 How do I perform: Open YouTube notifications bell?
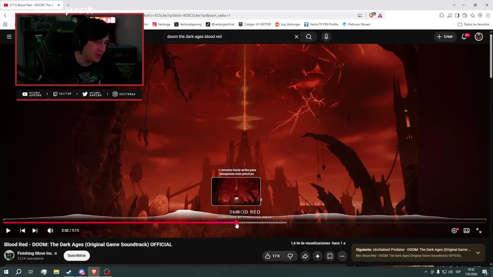pyautogui.click(x=464, y=37)
